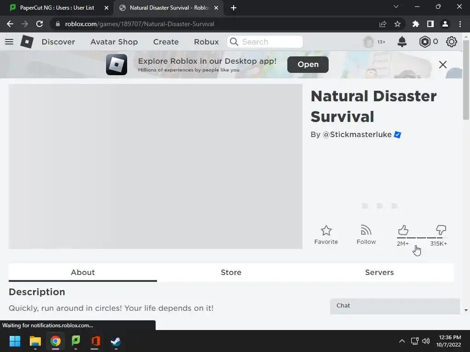Switch to the About tab
The height and width of the screenshot is (352, 470).
click(83, 272)
